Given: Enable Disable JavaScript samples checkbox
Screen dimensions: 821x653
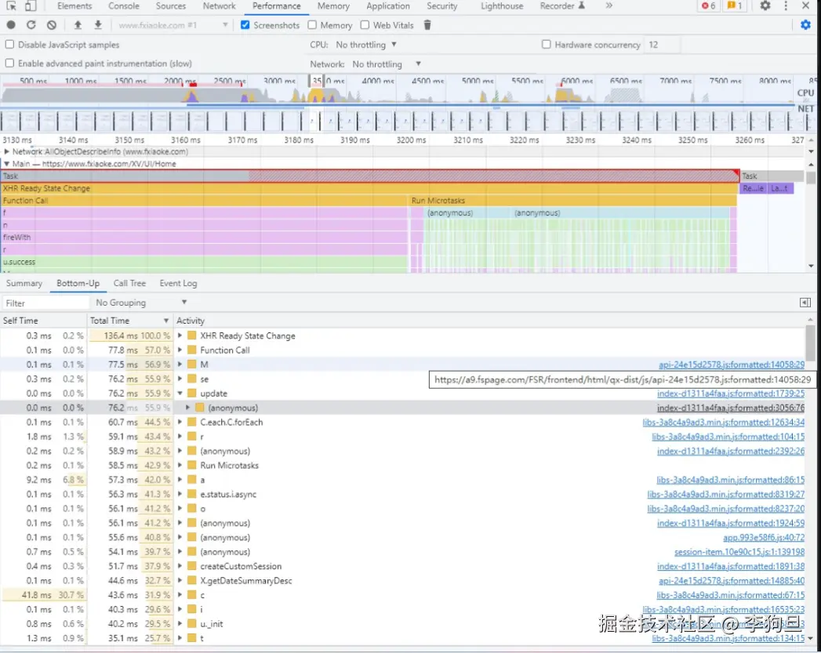Looking at the screenshot, I should click(x=10, y=45).
